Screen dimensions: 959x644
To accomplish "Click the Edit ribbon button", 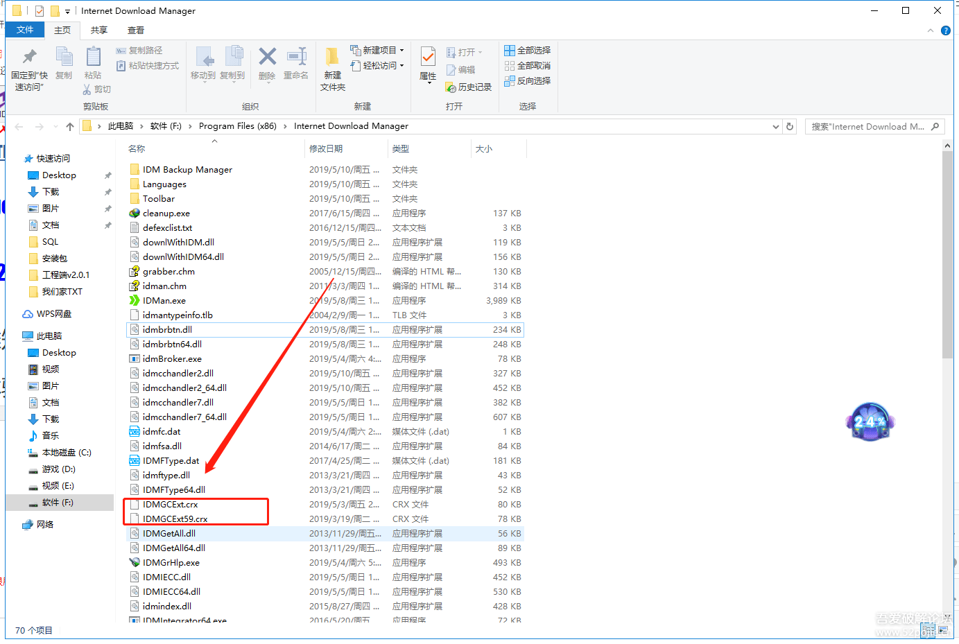I will tap(461, 70).
